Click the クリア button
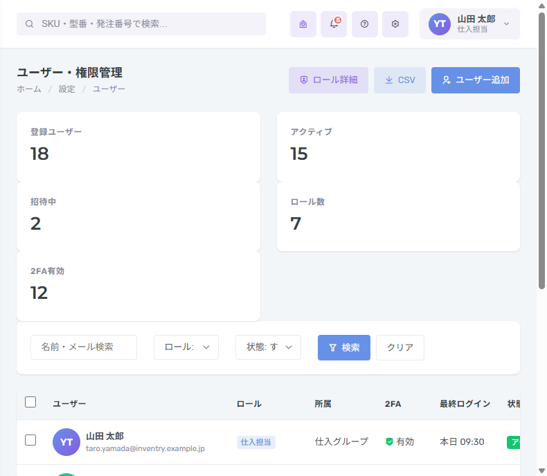This screenshot has height=476, width=547. click(x=400, y=348)
